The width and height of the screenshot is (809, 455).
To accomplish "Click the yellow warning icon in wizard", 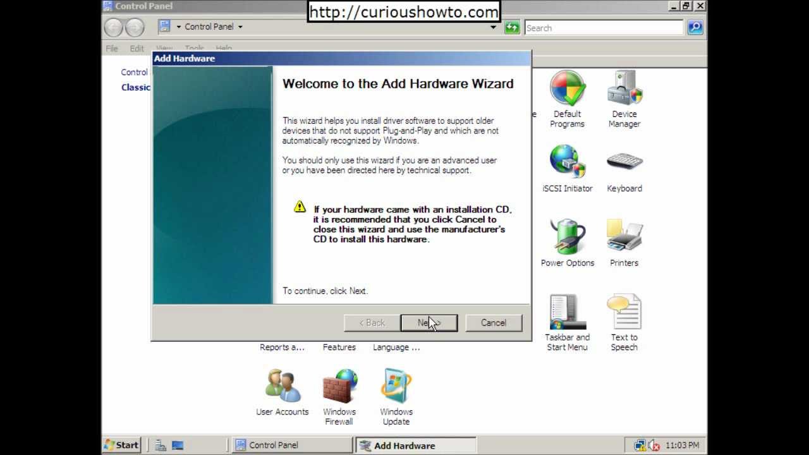I will (x=300, y=207).
